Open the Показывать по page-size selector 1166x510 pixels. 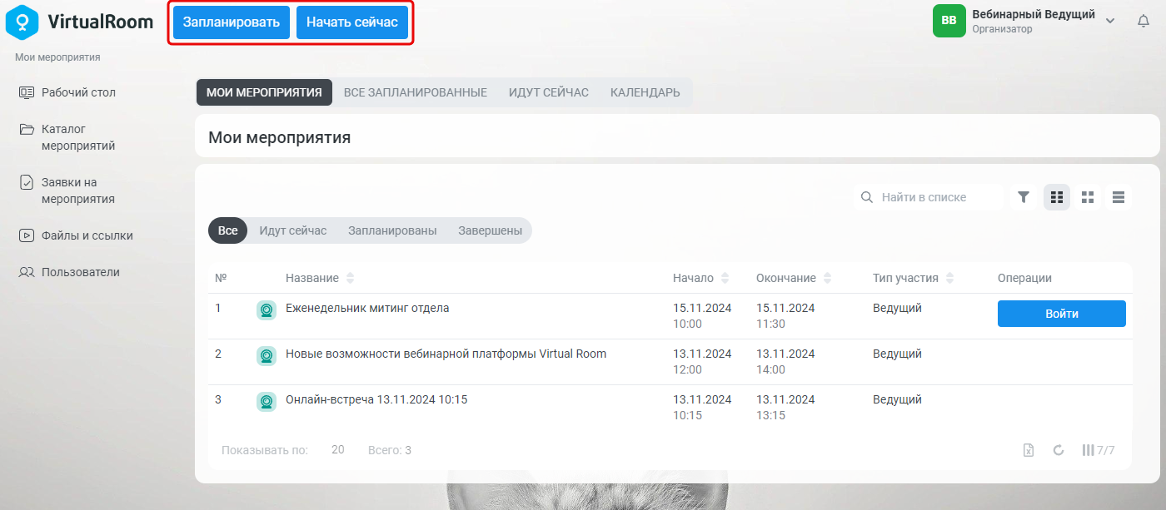pos(337,450)
